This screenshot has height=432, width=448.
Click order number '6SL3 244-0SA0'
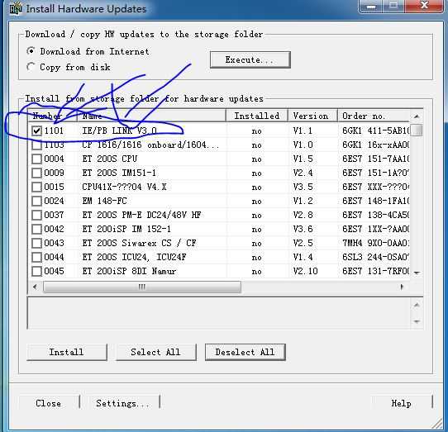[x=376, y=257]
